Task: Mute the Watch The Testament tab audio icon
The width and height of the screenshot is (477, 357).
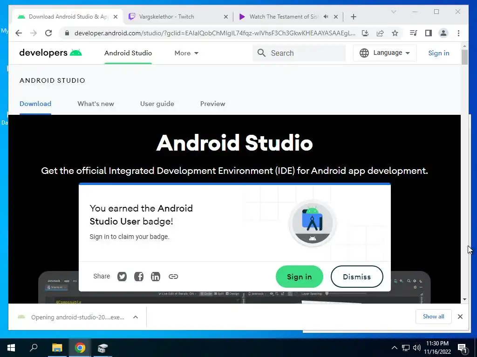Action: tap(326, 17)
